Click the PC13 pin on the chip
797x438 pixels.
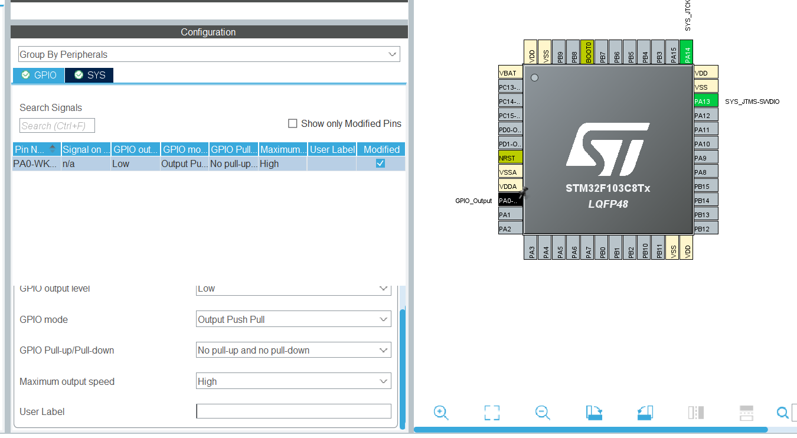[x=511, y=87]
